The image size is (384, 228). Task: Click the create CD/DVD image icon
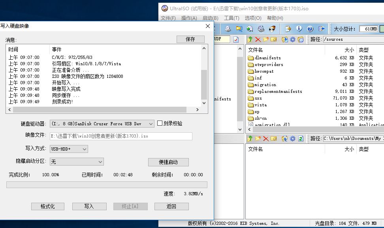228,29
